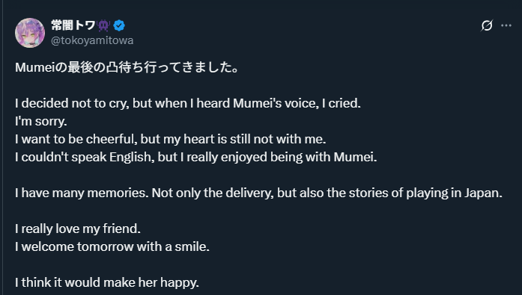Viewport: 522px width, 295px height.
Task: Click the sentence 'I have many memories.'
Action: pyautogui.click(x=82, y=193)
